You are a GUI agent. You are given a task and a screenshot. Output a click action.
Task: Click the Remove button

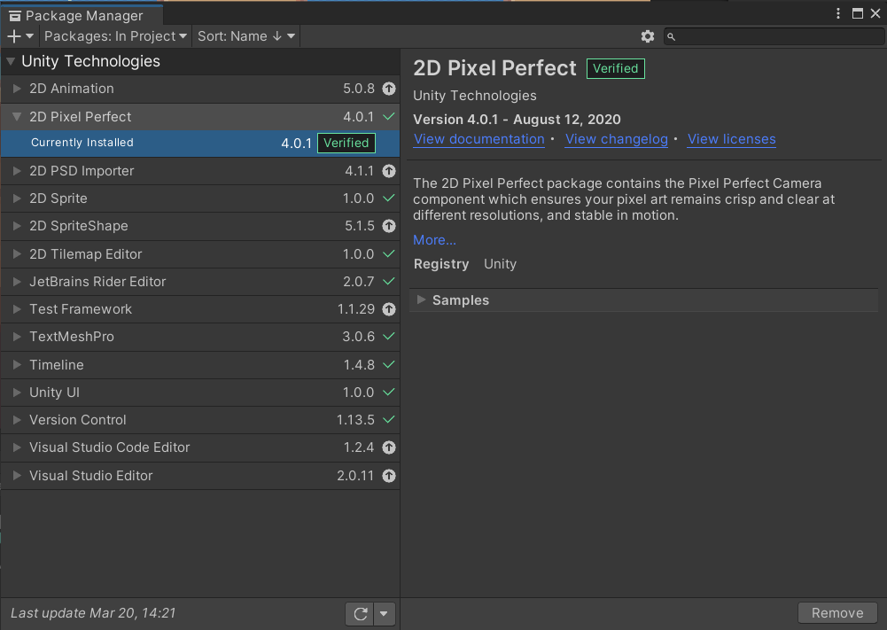point(837,613)
